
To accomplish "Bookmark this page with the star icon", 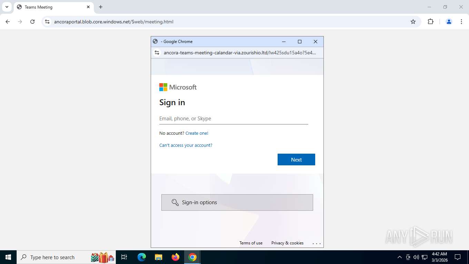I will (x=413, y=22).
